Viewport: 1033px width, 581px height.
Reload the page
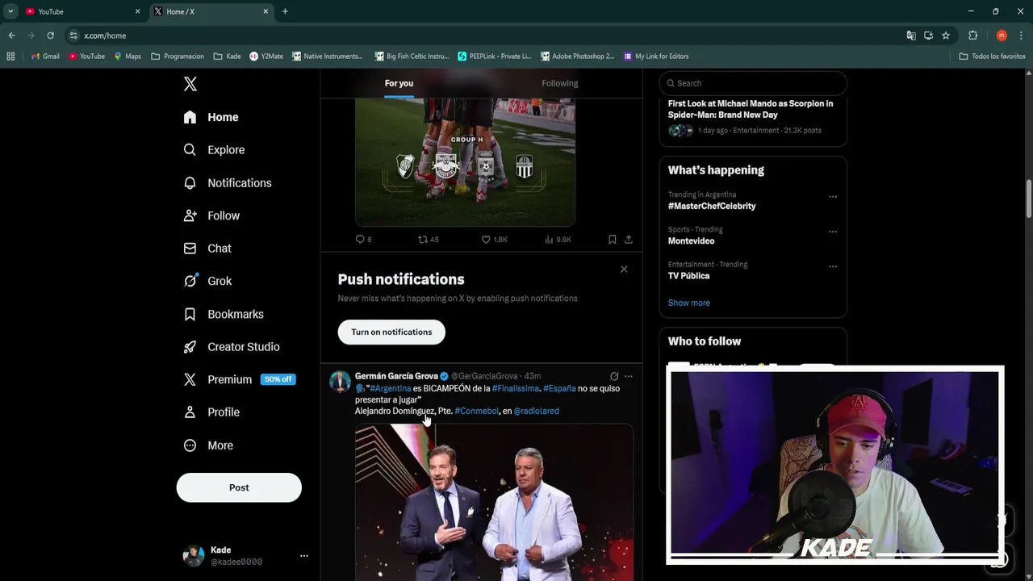pyautogui.click(x=50, y=36)
